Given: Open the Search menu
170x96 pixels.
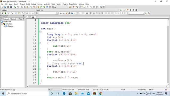Looking at the screenshot, I should pos(16,4).
